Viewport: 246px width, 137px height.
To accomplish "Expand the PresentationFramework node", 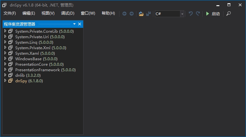I will click(x=5, y=69).
